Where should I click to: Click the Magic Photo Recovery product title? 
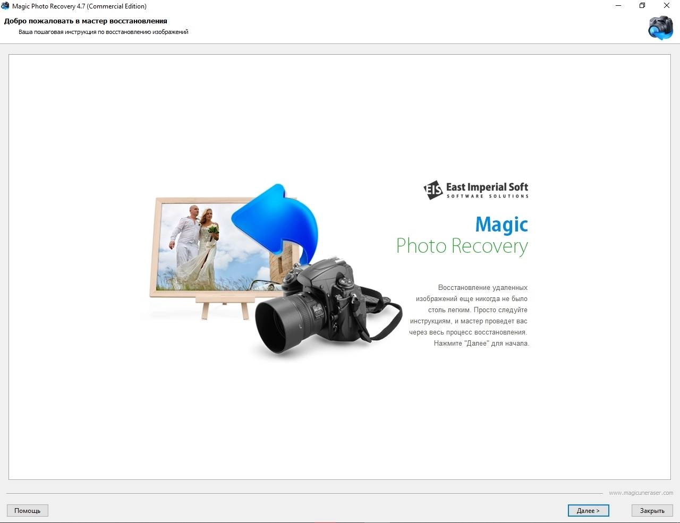[x=462, y=235]
